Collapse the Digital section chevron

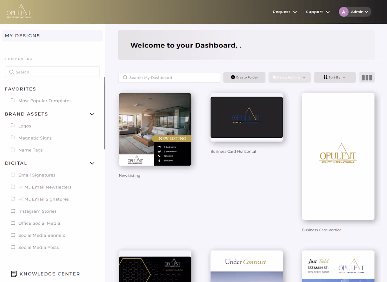(92, 163)
